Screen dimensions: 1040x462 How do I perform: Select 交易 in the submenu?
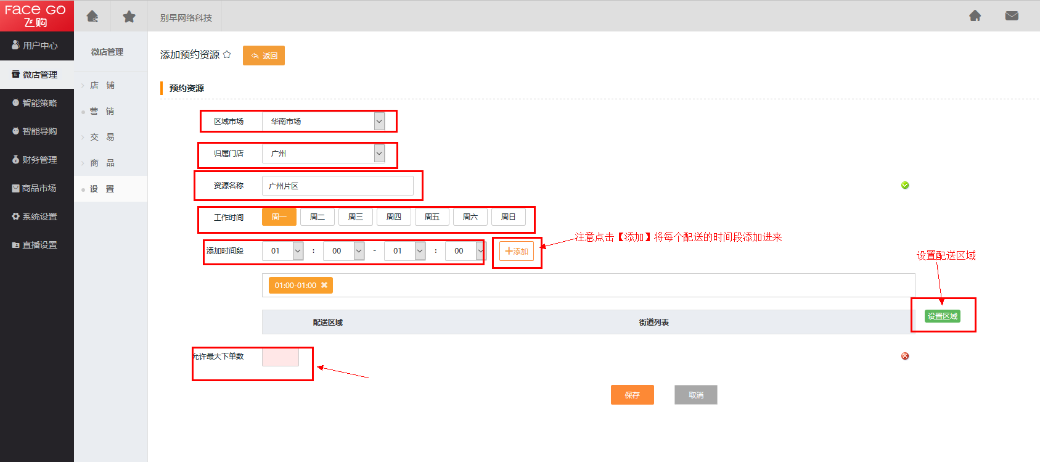coord(102,137)
